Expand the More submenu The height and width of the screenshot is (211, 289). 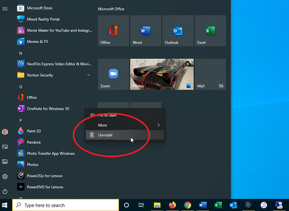point(125,125)
